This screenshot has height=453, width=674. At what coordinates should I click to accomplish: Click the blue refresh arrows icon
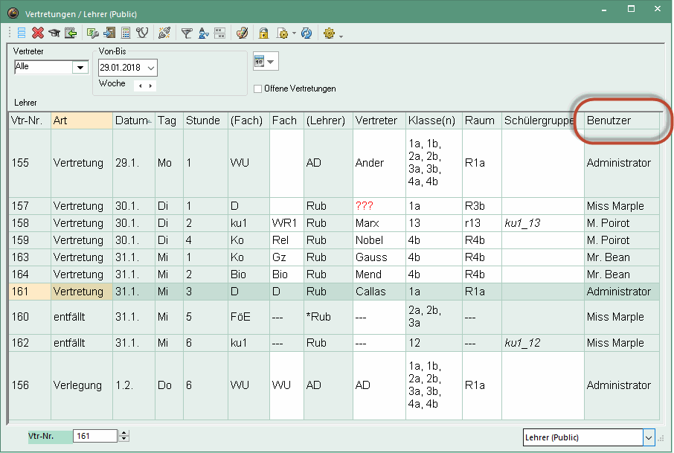click(x=306, y=33)
